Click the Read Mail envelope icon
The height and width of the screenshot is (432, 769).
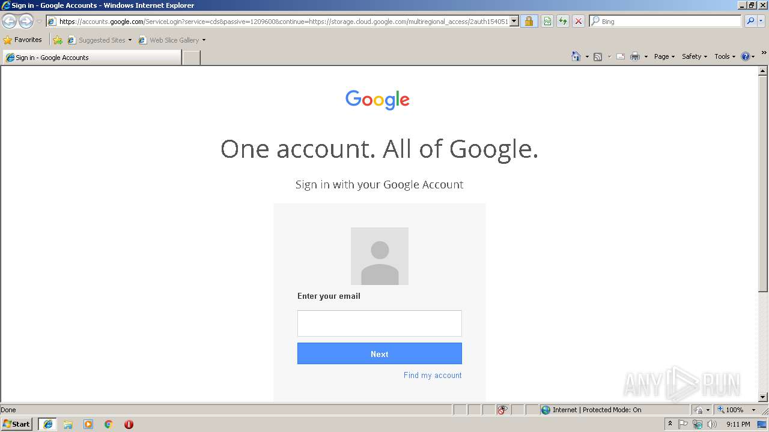(x=621, y=56)
